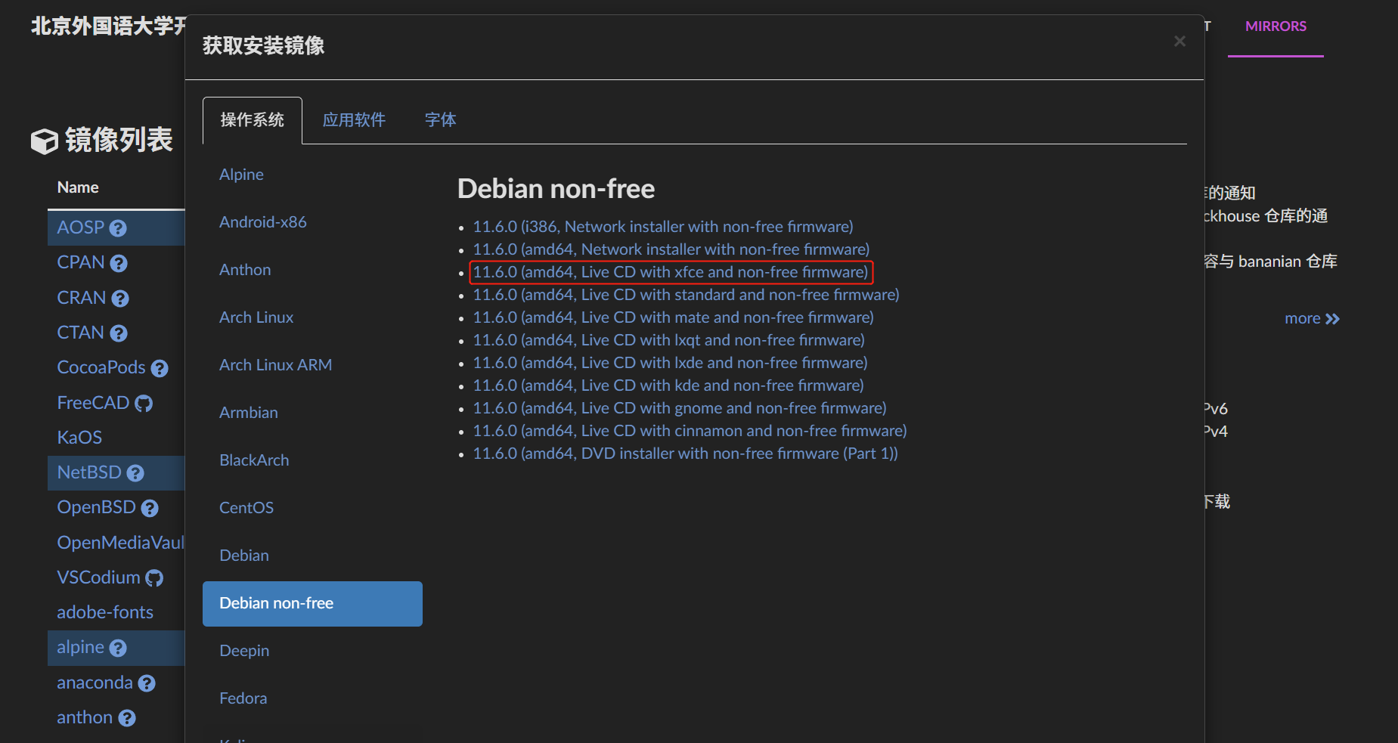Screen dimensions: 1398x743
Task: Switch to the 字体 tab
Action: (x=440, y=120)
